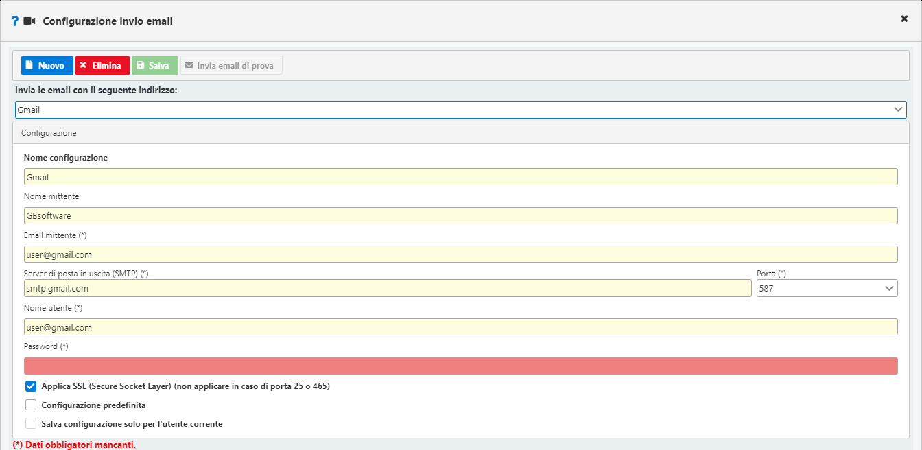Screen dimensions: 922x450
Task: Click the red Elimina button
Action: coord(102,66)
